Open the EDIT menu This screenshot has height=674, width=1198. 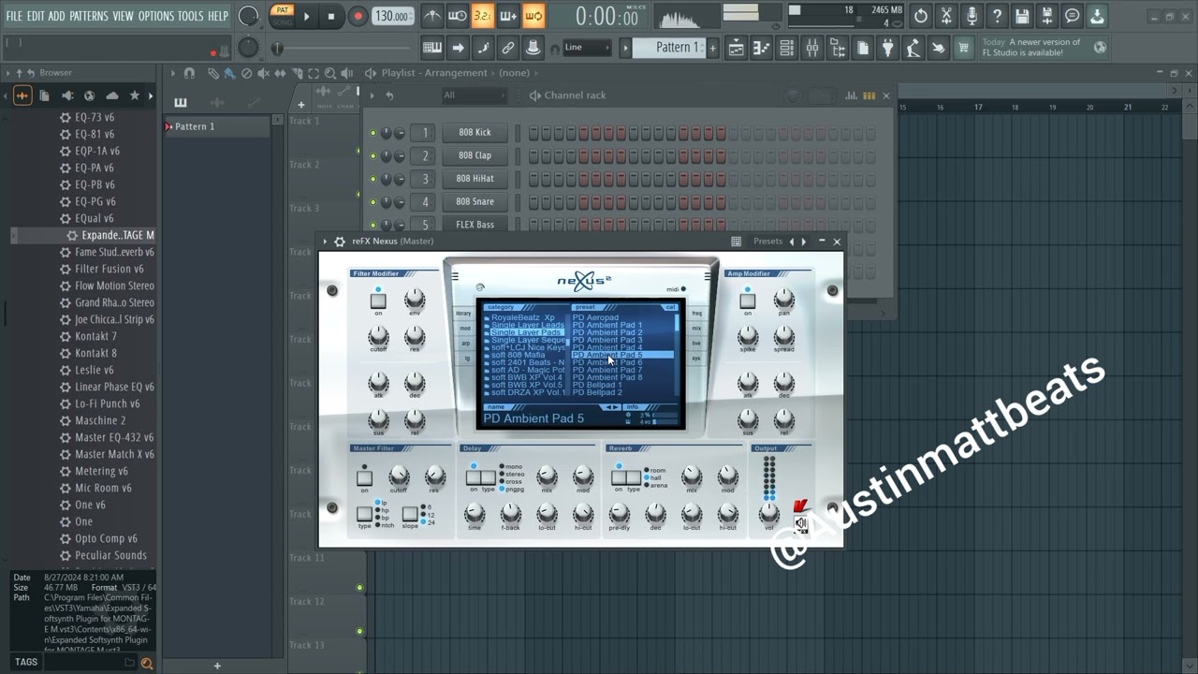pyautogui.click(x=36, y=16)
